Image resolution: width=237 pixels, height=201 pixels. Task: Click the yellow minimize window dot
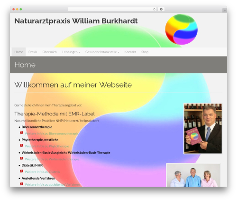coord(17,10)
